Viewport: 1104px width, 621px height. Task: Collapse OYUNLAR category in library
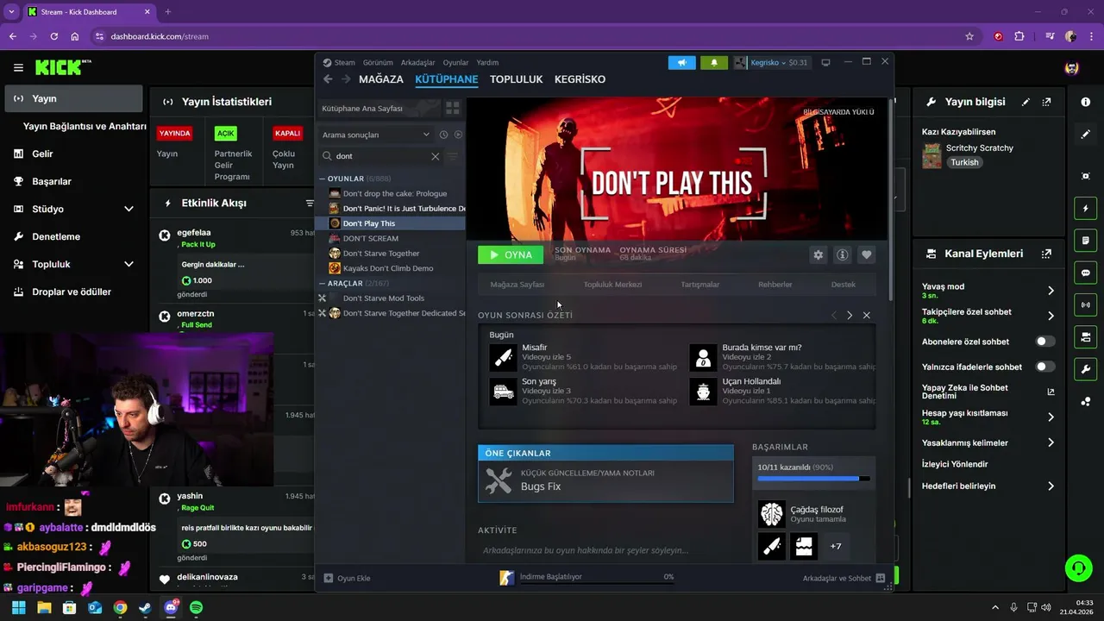click(x=323, y=179)
